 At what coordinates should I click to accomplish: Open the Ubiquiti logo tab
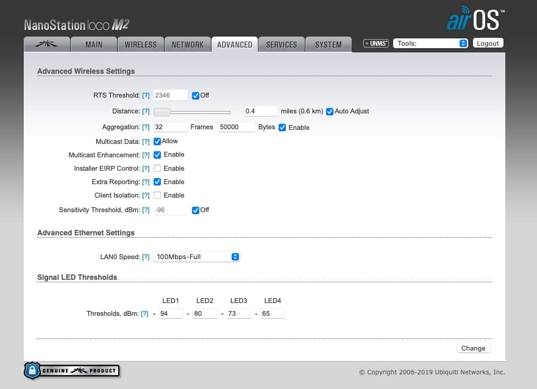coord(47,45)
